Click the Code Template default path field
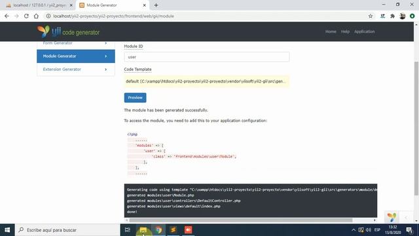 (x=207, y=81)
